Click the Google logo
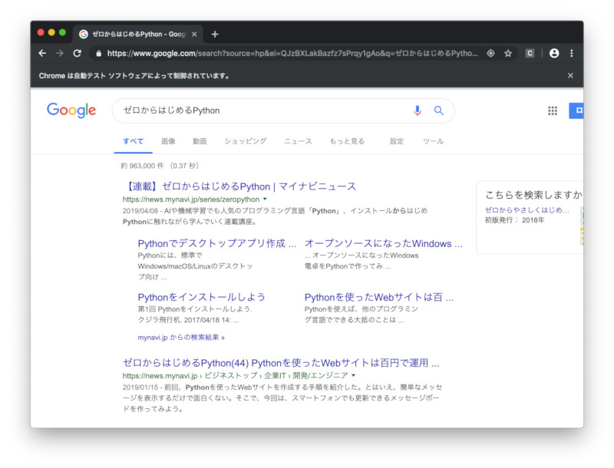Screen dimensions: 614x468 coord(71,110)
